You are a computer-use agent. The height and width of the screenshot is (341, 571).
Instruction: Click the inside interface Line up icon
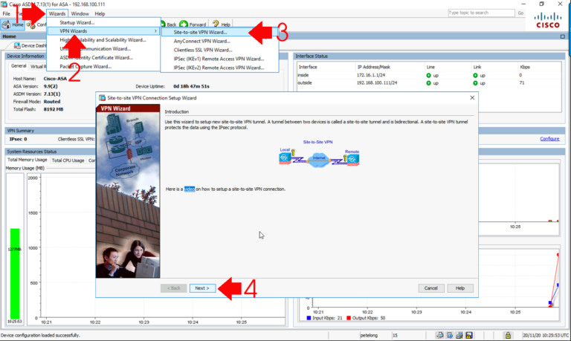pyautogui.click(x=428, y=75)
